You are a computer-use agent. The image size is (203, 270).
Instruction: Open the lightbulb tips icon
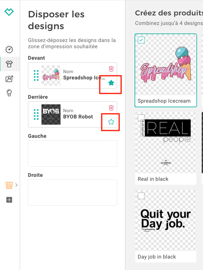[x=9, y=93]
